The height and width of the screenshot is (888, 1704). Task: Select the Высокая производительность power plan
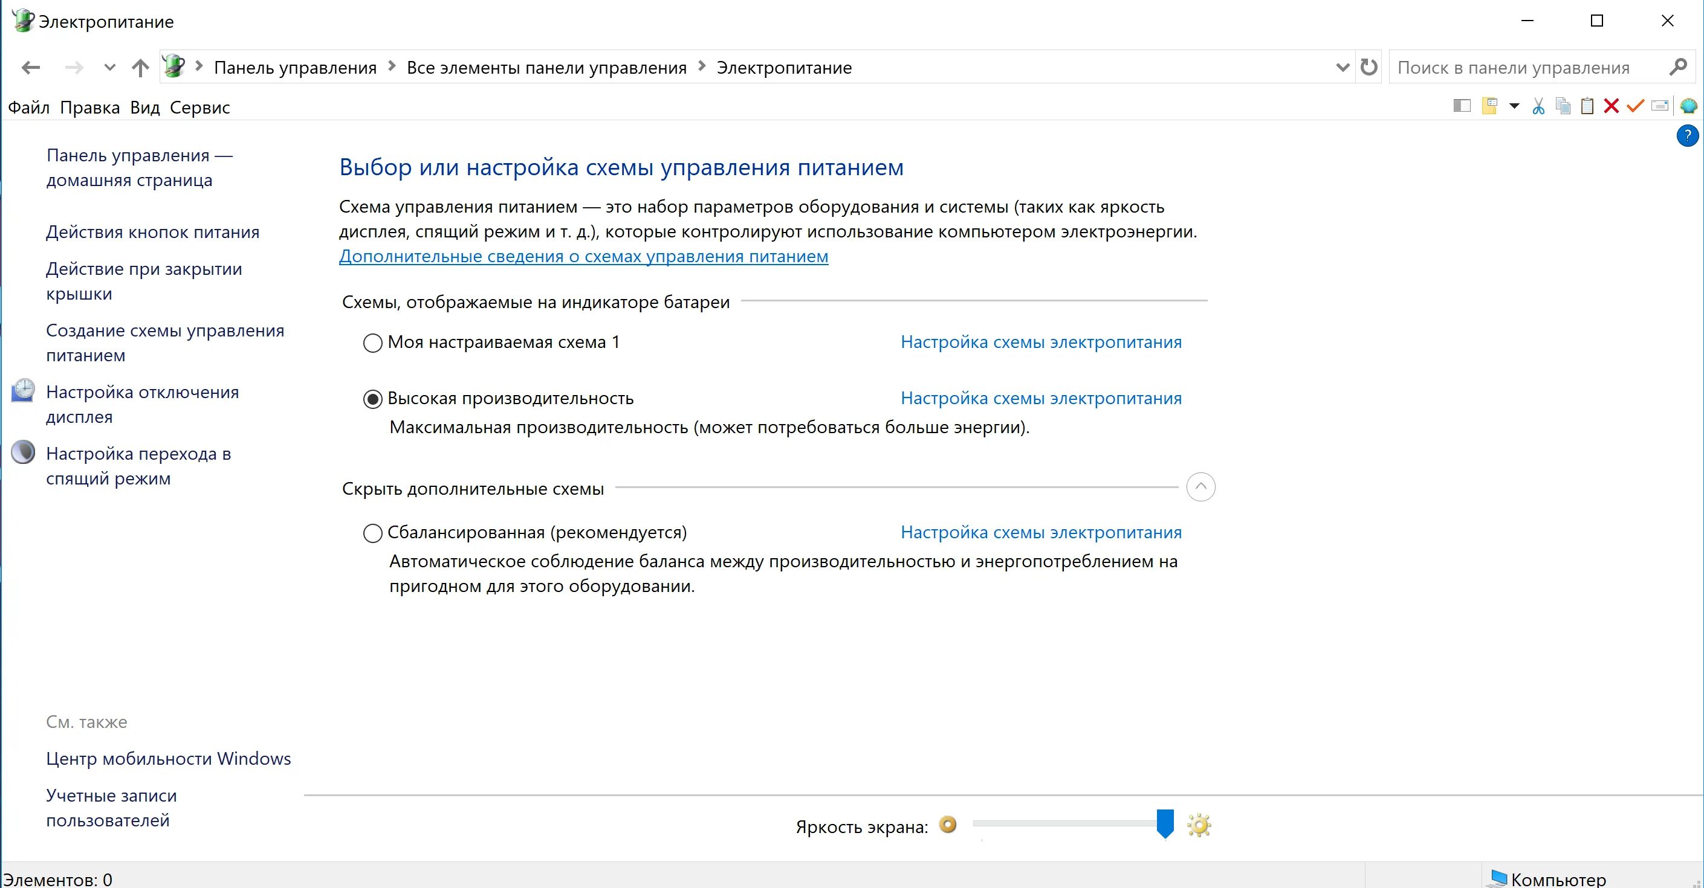coord(372,399)
